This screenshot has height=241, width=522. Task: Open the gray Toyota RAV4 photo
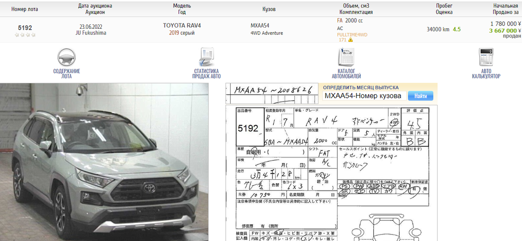coord(104,162)
